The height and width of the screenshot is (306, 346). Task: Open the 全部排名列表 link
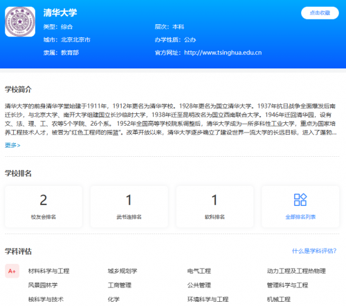pyautogui.click(x=300, y=217)
